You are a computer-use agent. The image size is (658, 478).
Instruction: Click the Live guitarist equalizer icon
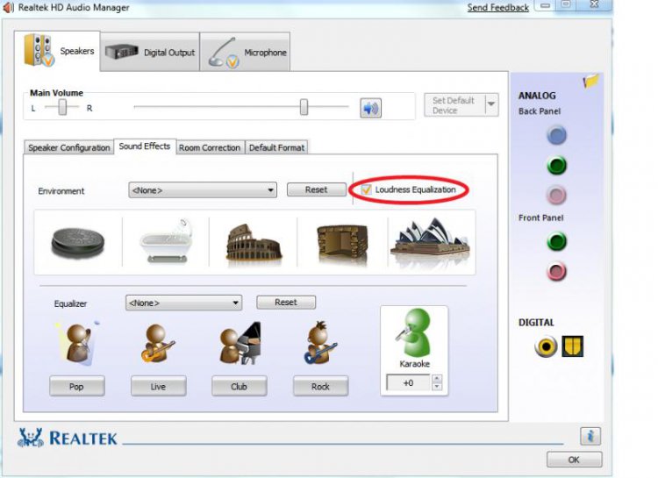pos(157,343)
